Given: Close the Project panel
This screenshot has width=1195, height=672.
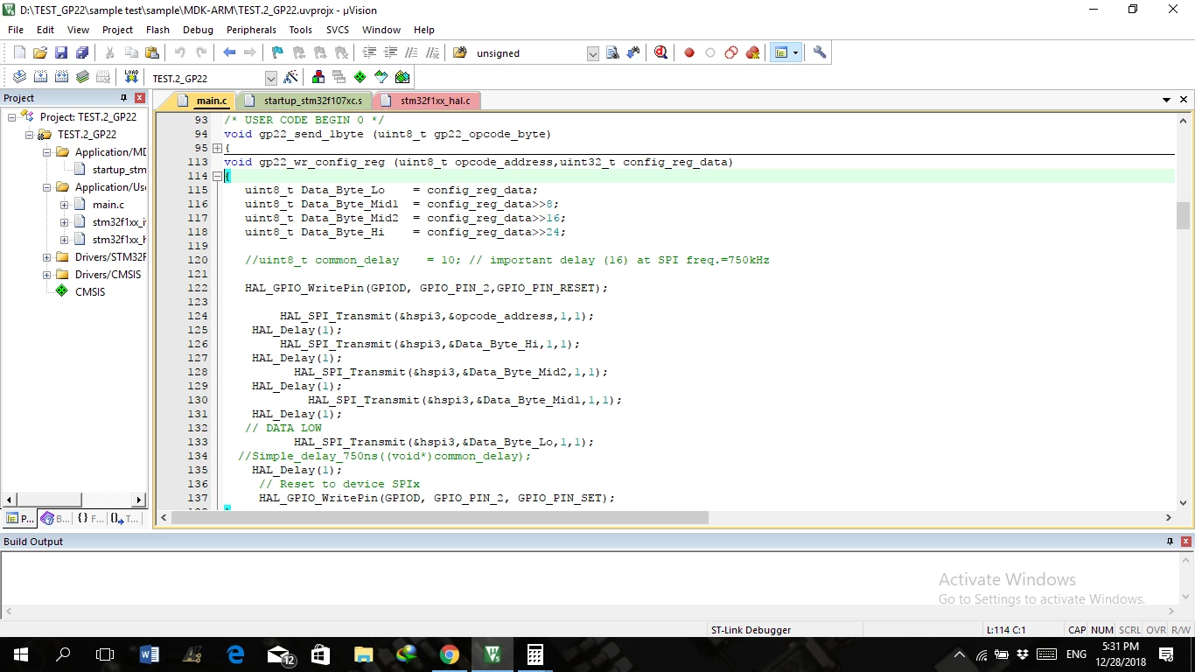Looking at the screenshot, I should point(138,98).
